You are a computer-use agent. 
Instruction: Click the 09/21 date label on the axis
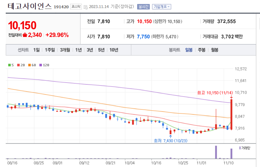pos(111,163)
